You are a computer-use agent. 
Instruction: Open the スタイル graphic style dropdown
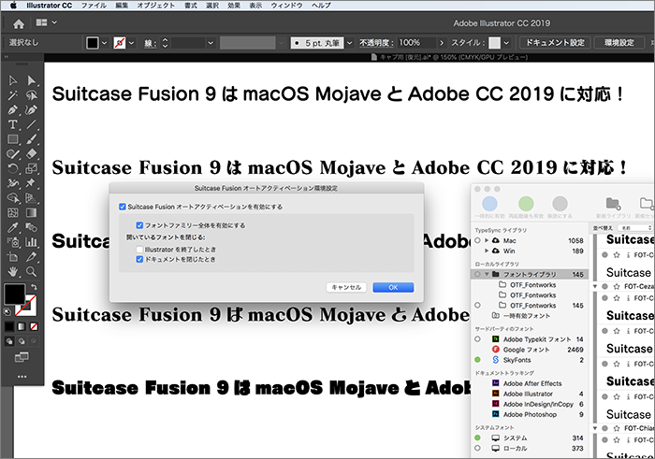point(506,43)
